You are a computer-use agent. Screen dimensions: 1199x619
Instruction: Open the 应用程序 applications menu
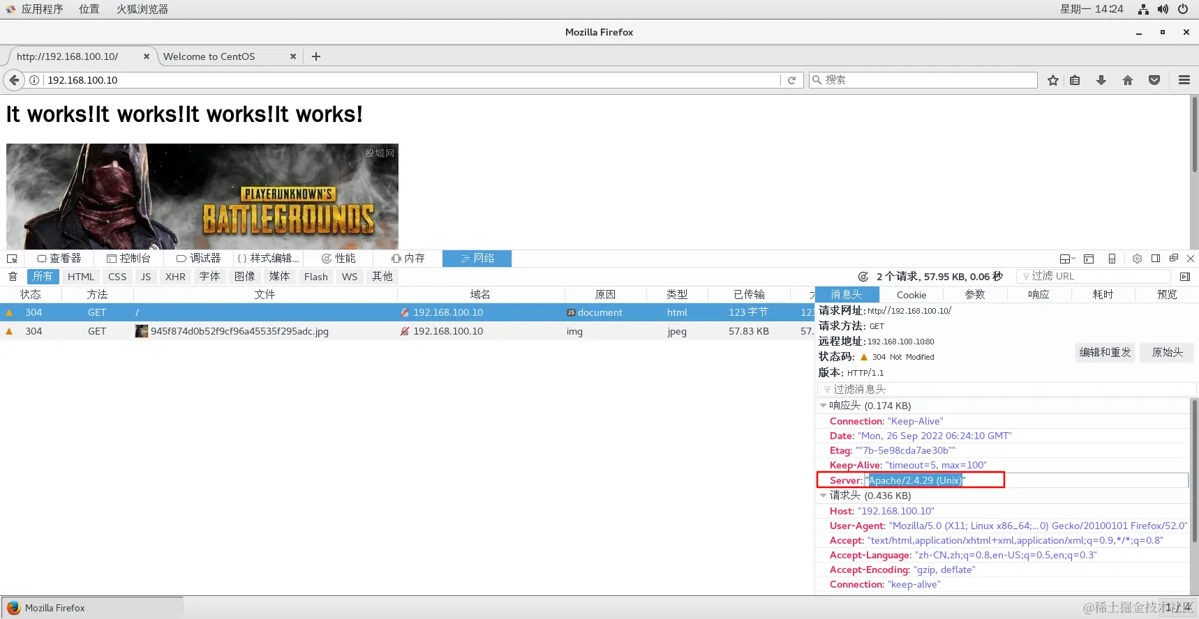[42, 9]
